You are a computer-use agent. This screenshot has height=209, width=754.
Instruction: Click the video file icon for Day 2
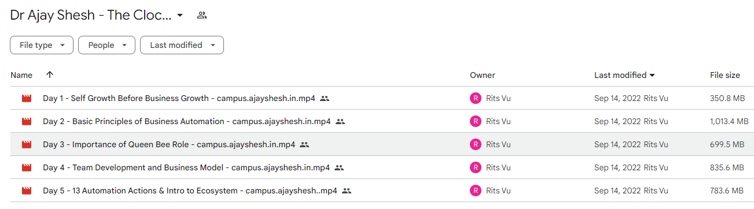(x=26, y=121)
